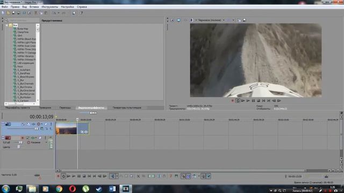Open the Файл menu
This screenshot has width=344, height=193.
pos(4,7)
